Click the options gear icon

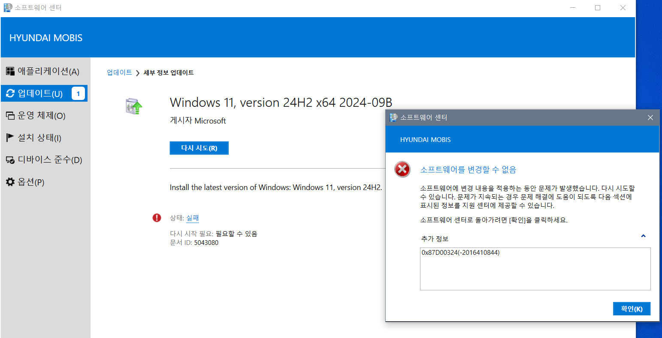click(10, 182)
